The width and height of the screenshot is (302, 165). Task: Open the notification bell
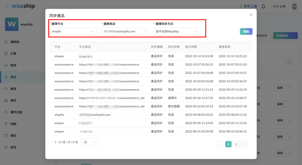[263, 6]
